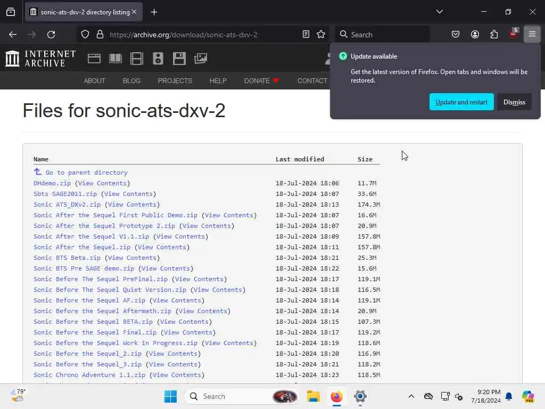Open the DONATE menu item

click(x=261, y=81)
